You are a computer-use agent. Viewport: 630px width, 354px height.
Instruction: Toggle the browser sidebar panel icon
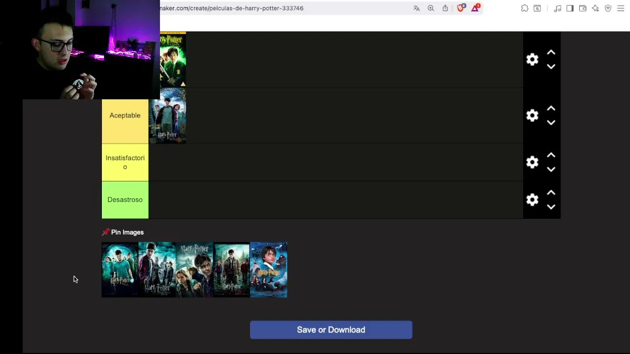570,8
